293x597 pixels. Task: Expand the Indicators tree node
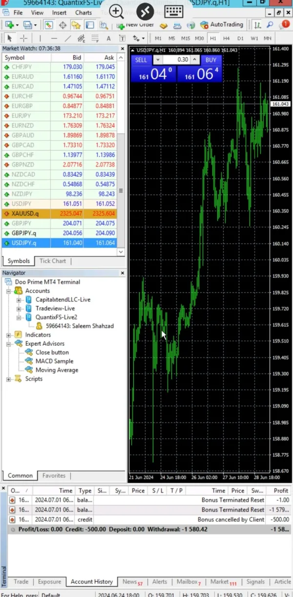(8, 335)
